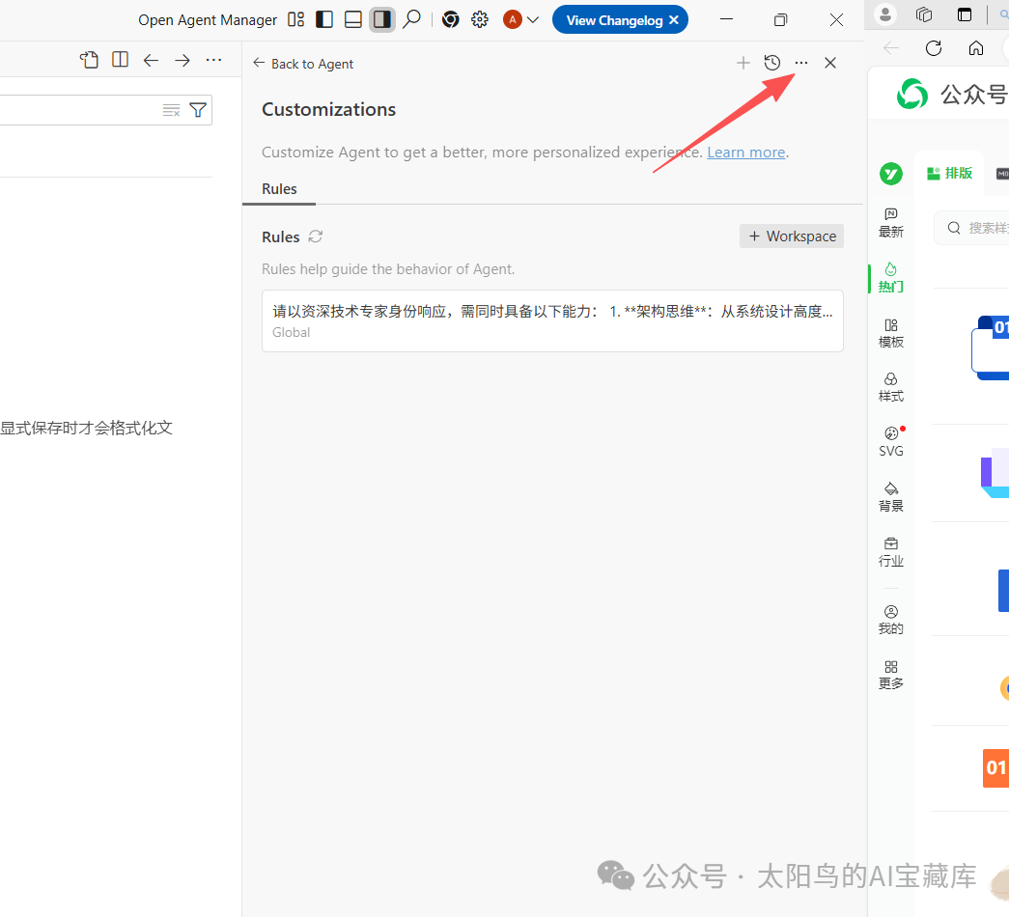This screenshot has height=917, width=1009.
Task: Open the Learn more link
Action: point(745,152)
